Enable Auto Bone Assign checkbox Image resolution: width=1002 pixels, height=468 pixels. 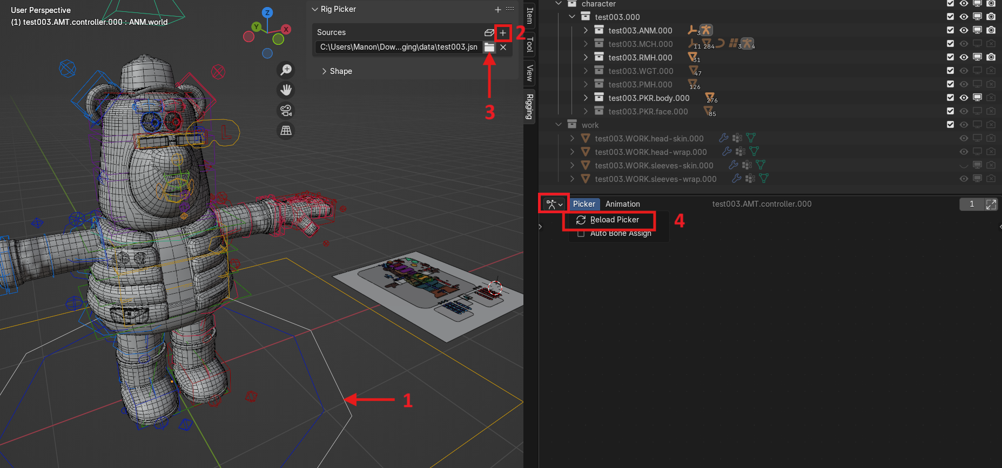coord(581,234)
